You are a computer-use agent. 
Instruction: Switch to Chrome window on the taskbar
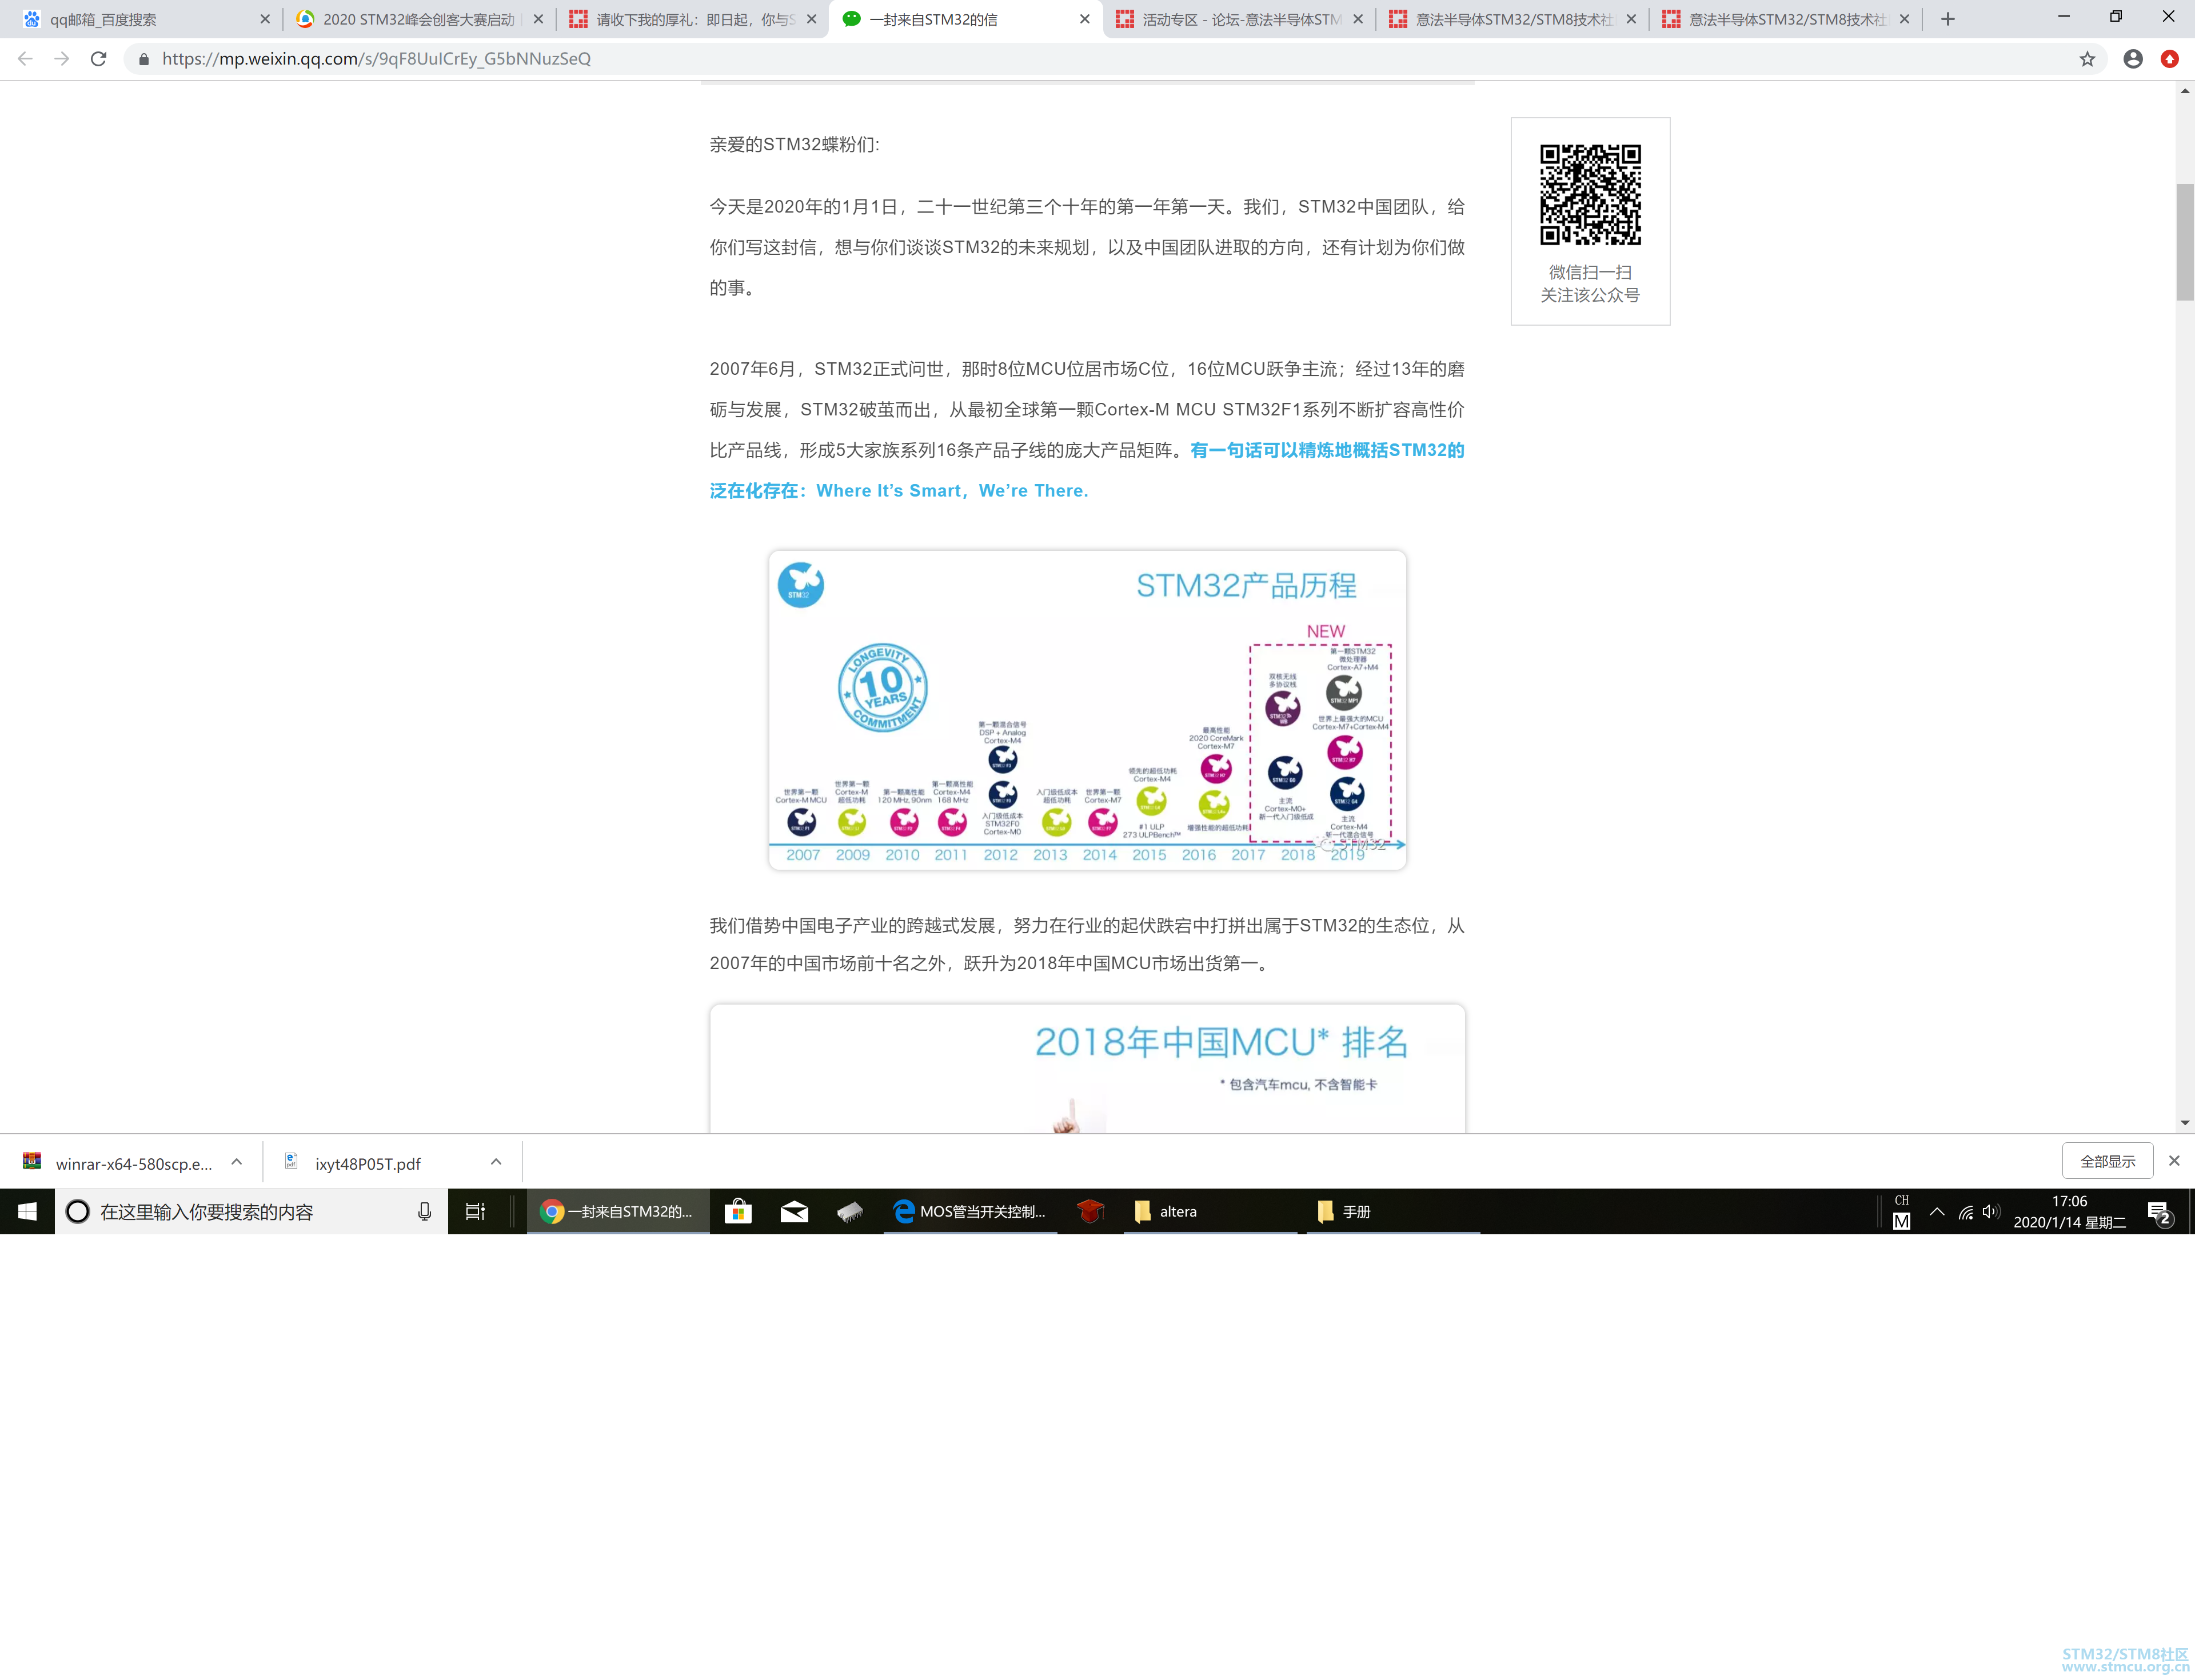pyautogui.click(x=618, y=1211)
